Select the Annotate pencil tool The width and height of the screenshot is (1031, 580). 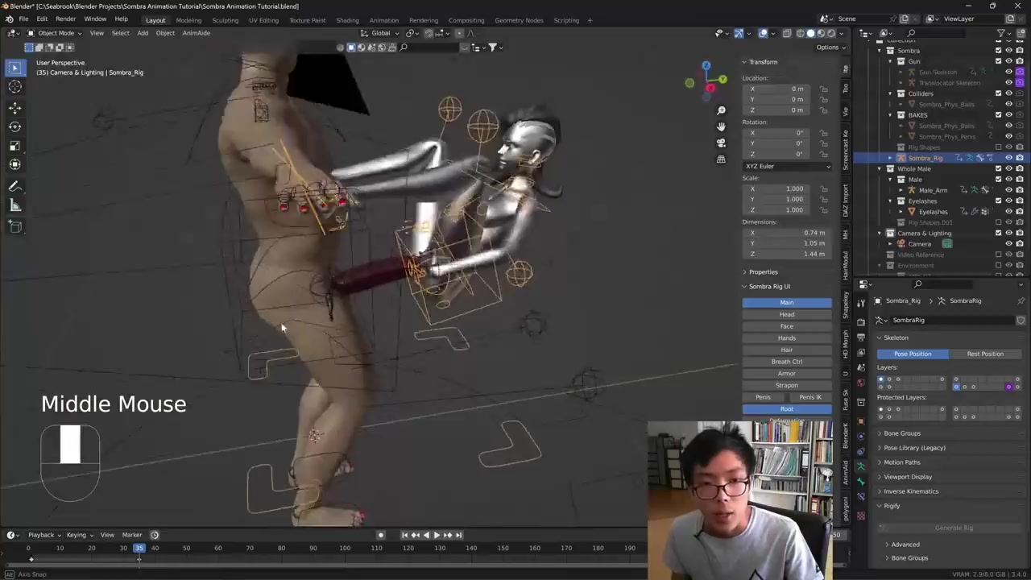pyautogui.click(x=14, y=186)
